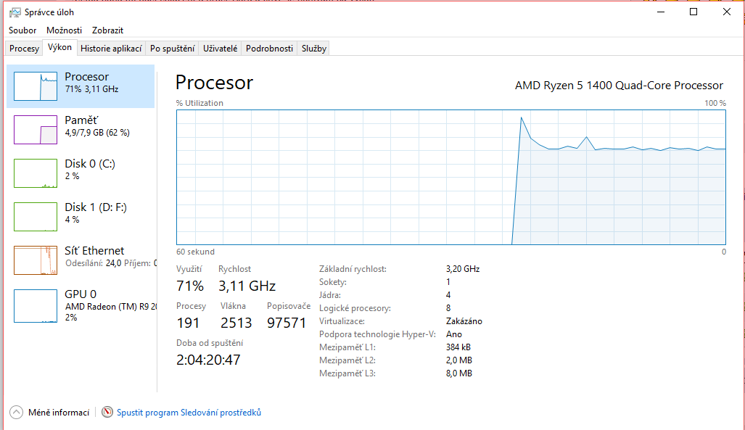Switch to the Po spuštění tab
This screenshot has width=745, height=430.
172,49
